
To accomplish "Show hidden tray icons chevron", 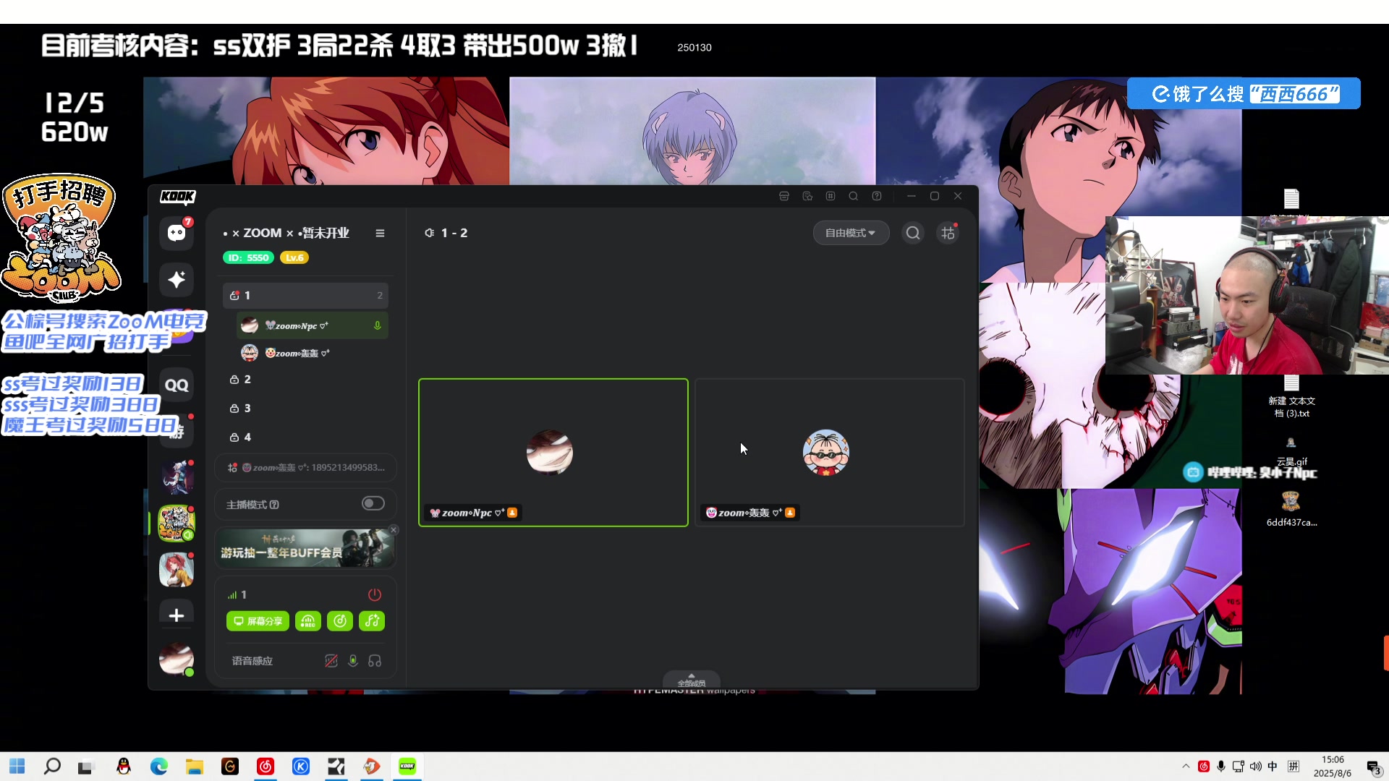I will pos(1186,767).
